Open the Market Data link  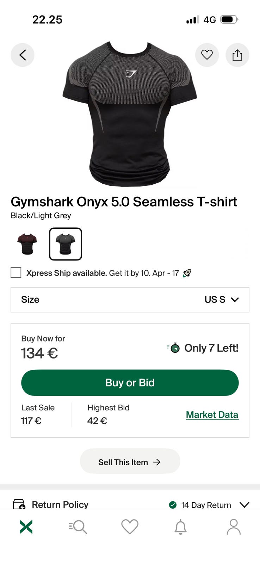[212, 415]
